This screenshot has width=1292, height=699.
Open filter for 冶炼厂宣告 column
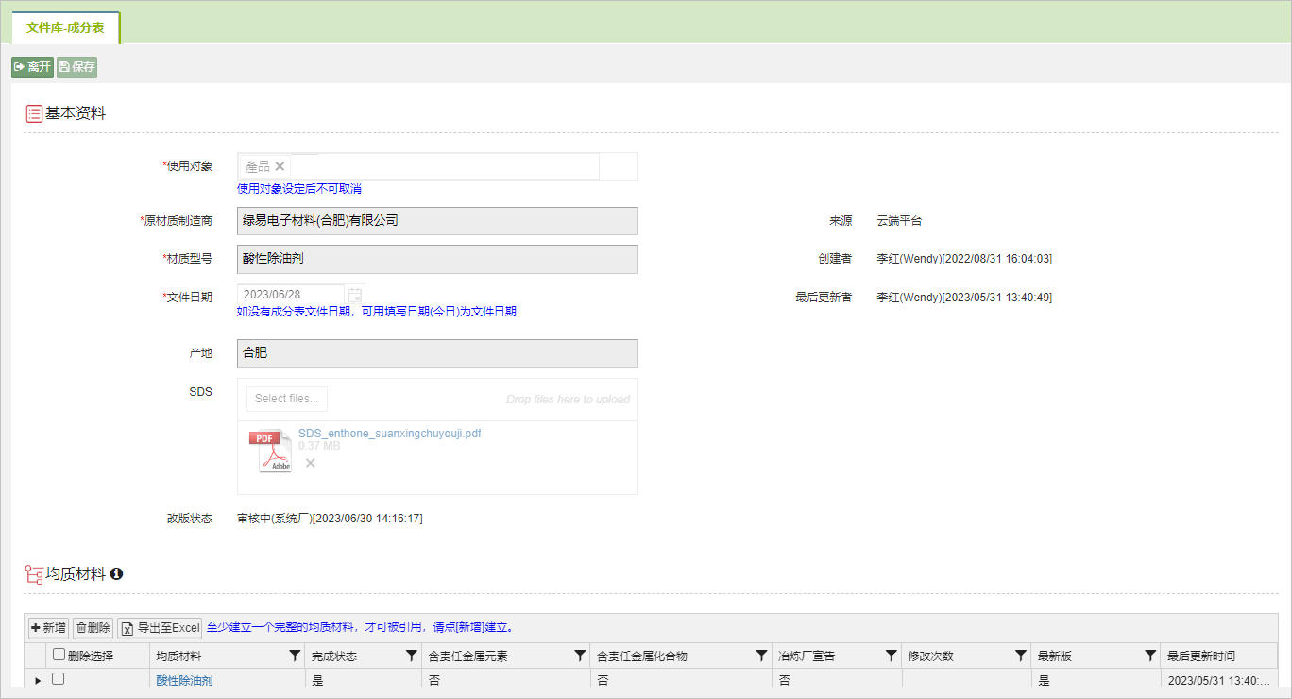pos(891,656)
